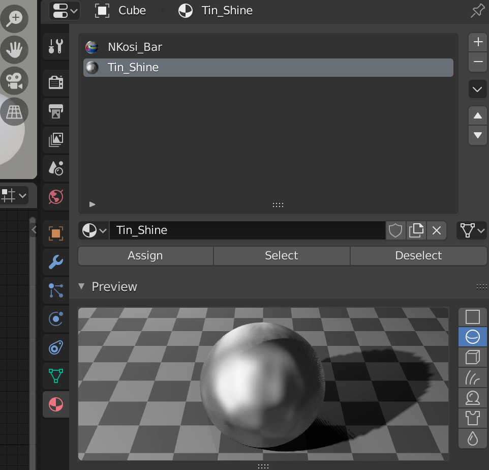Set preview type to cloth
The width and height of the screenshot is (489, 470).
(x=472, y=418)
